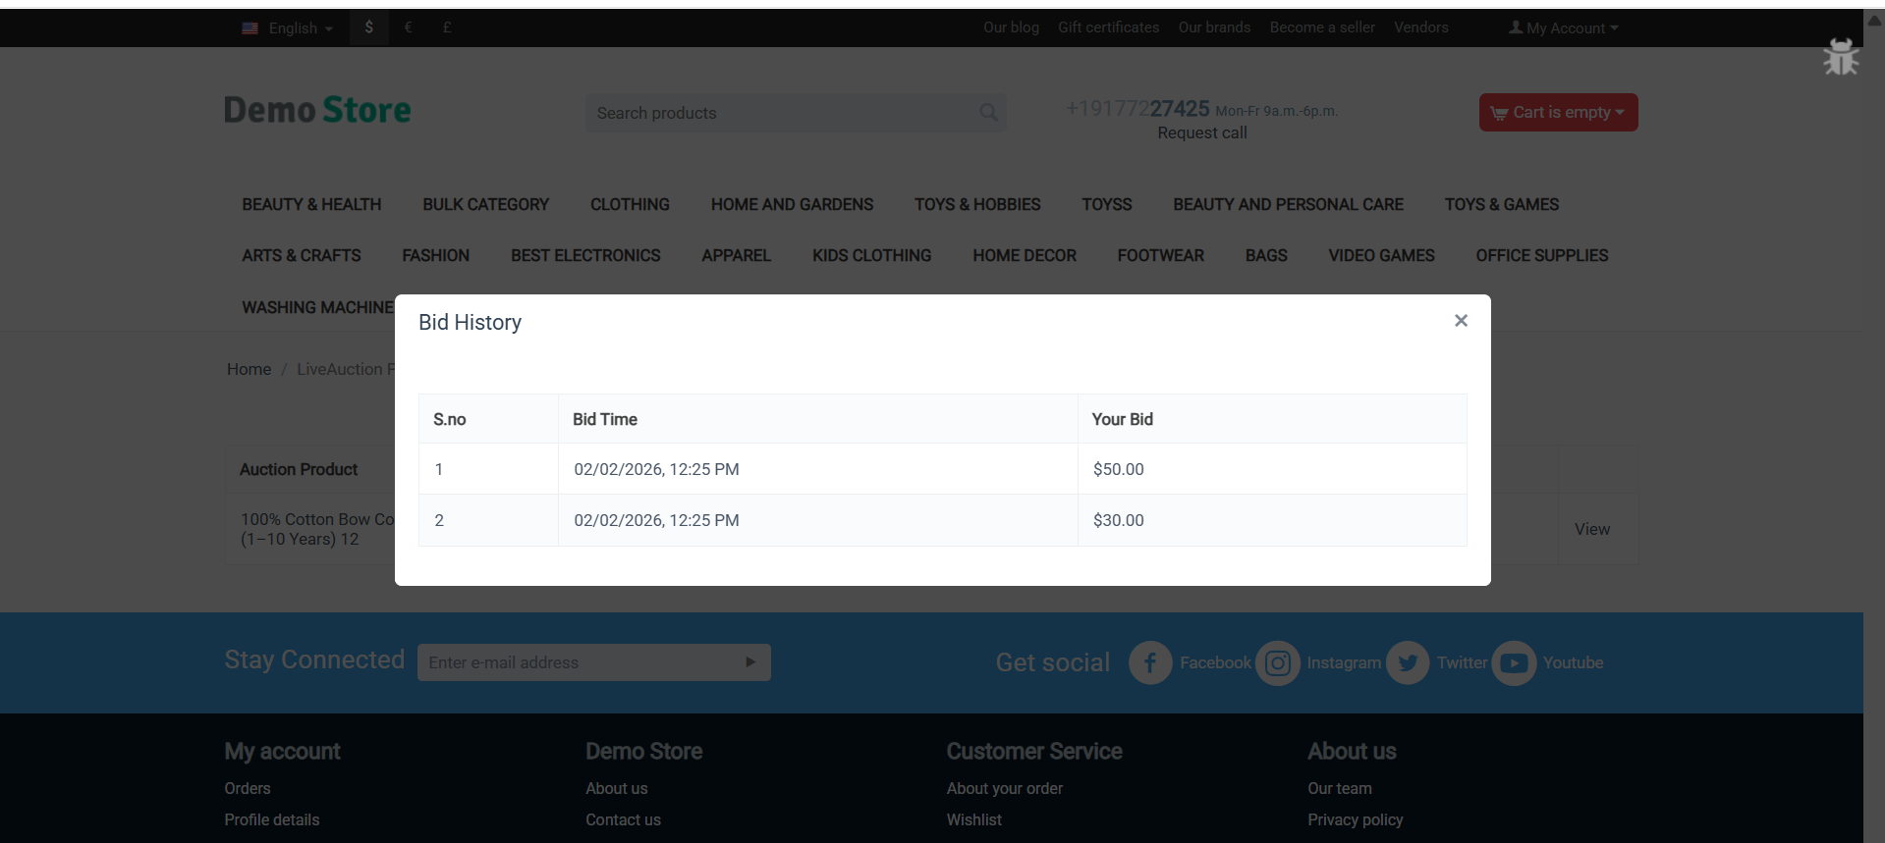The image size is (1885, 843).
Task: Click the bug debug icon
Action: [x=1841, y=58]
